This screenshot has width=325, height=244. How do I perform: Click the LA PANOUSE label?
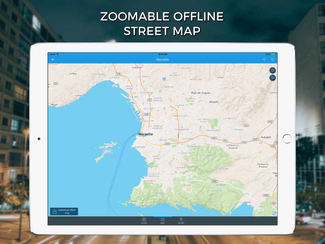182,168
